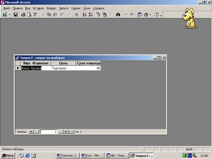Click the Find binoculars icon
This screenshot has height=159, width=212.
[x=118, y=15]
